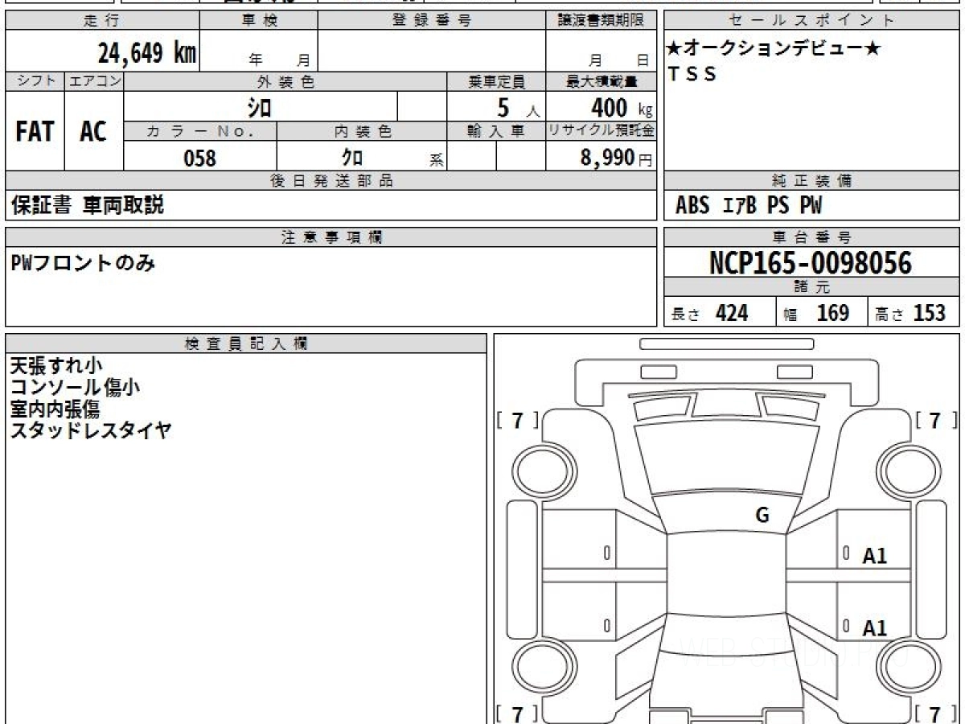The image size is (965, 724).
Task: Click the リサイクル預託金 header
Action: coord(602,131)
